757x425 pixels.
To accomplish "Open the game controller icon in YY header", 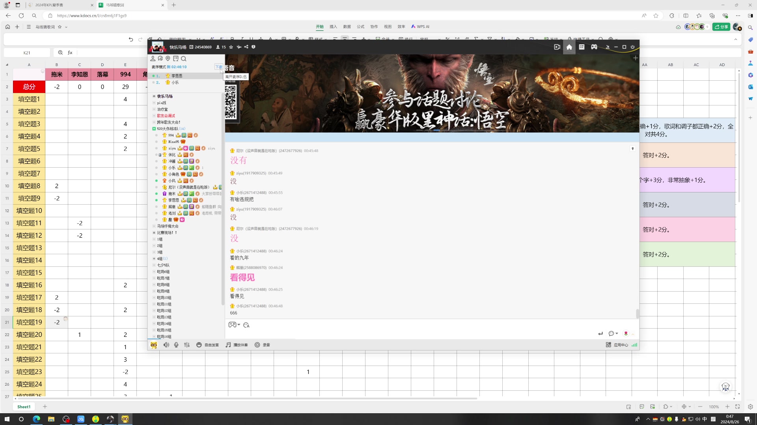I will click(x=594, y=47).
